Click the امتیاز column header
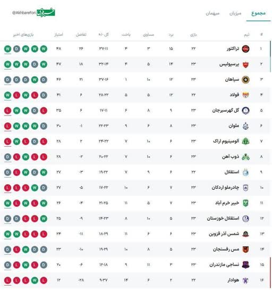Image resolution: width=272 pixels, height=291 pixels. click(58, 35)
